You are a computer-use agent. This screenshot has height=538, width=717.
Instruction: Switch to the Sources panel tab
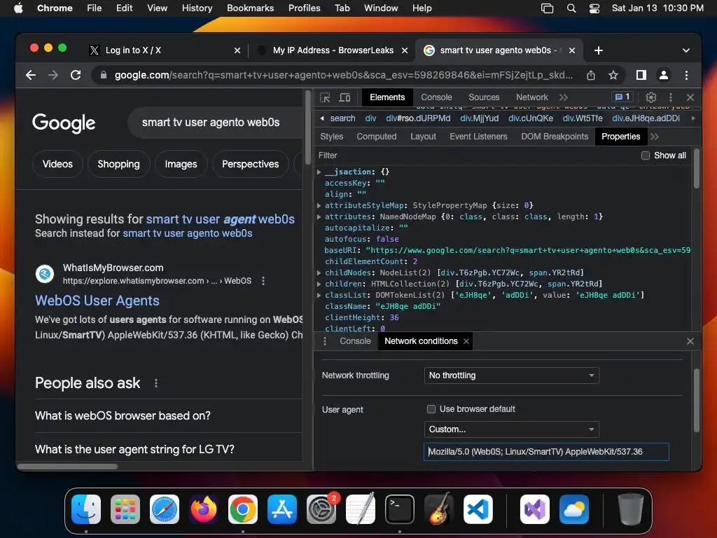[484, 97]
